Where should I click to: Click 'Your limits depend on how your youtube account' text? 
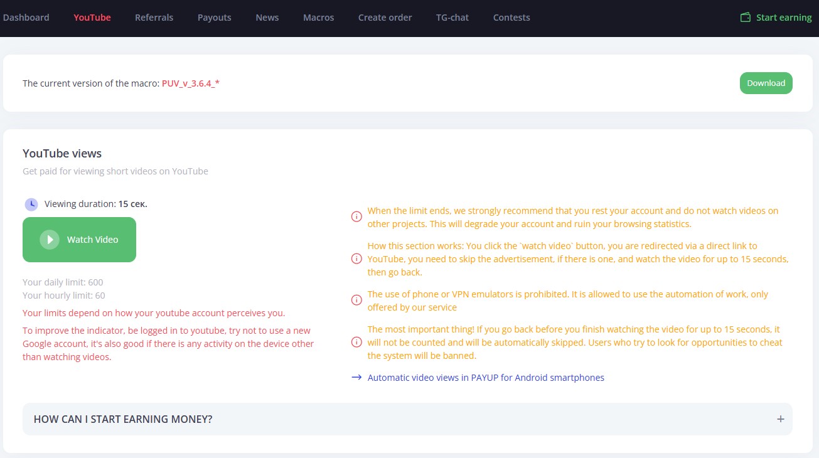coord(154,312)
